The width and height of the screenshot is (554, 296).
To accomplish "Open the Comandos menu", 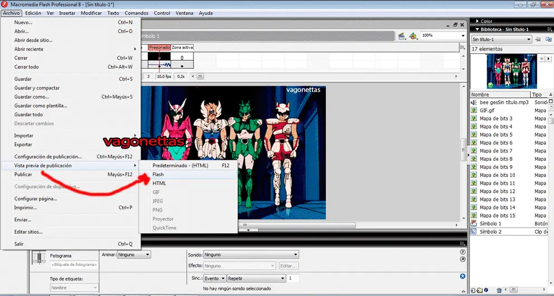I will point(136,13).
